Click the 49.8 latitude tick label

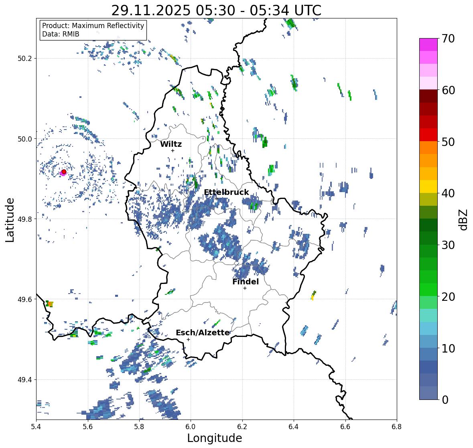25,219
